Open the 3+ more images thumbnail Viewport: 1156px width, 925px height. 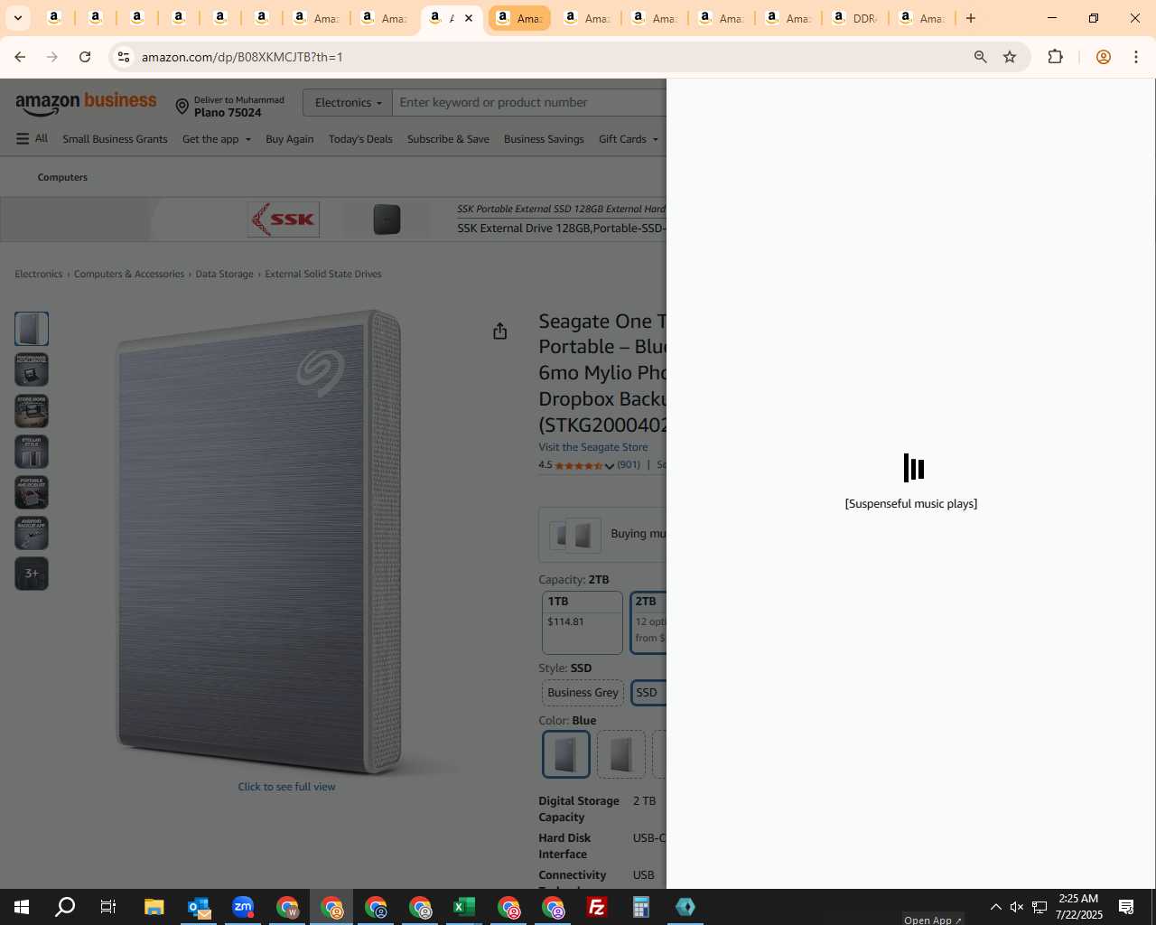(x=32, y=574)
